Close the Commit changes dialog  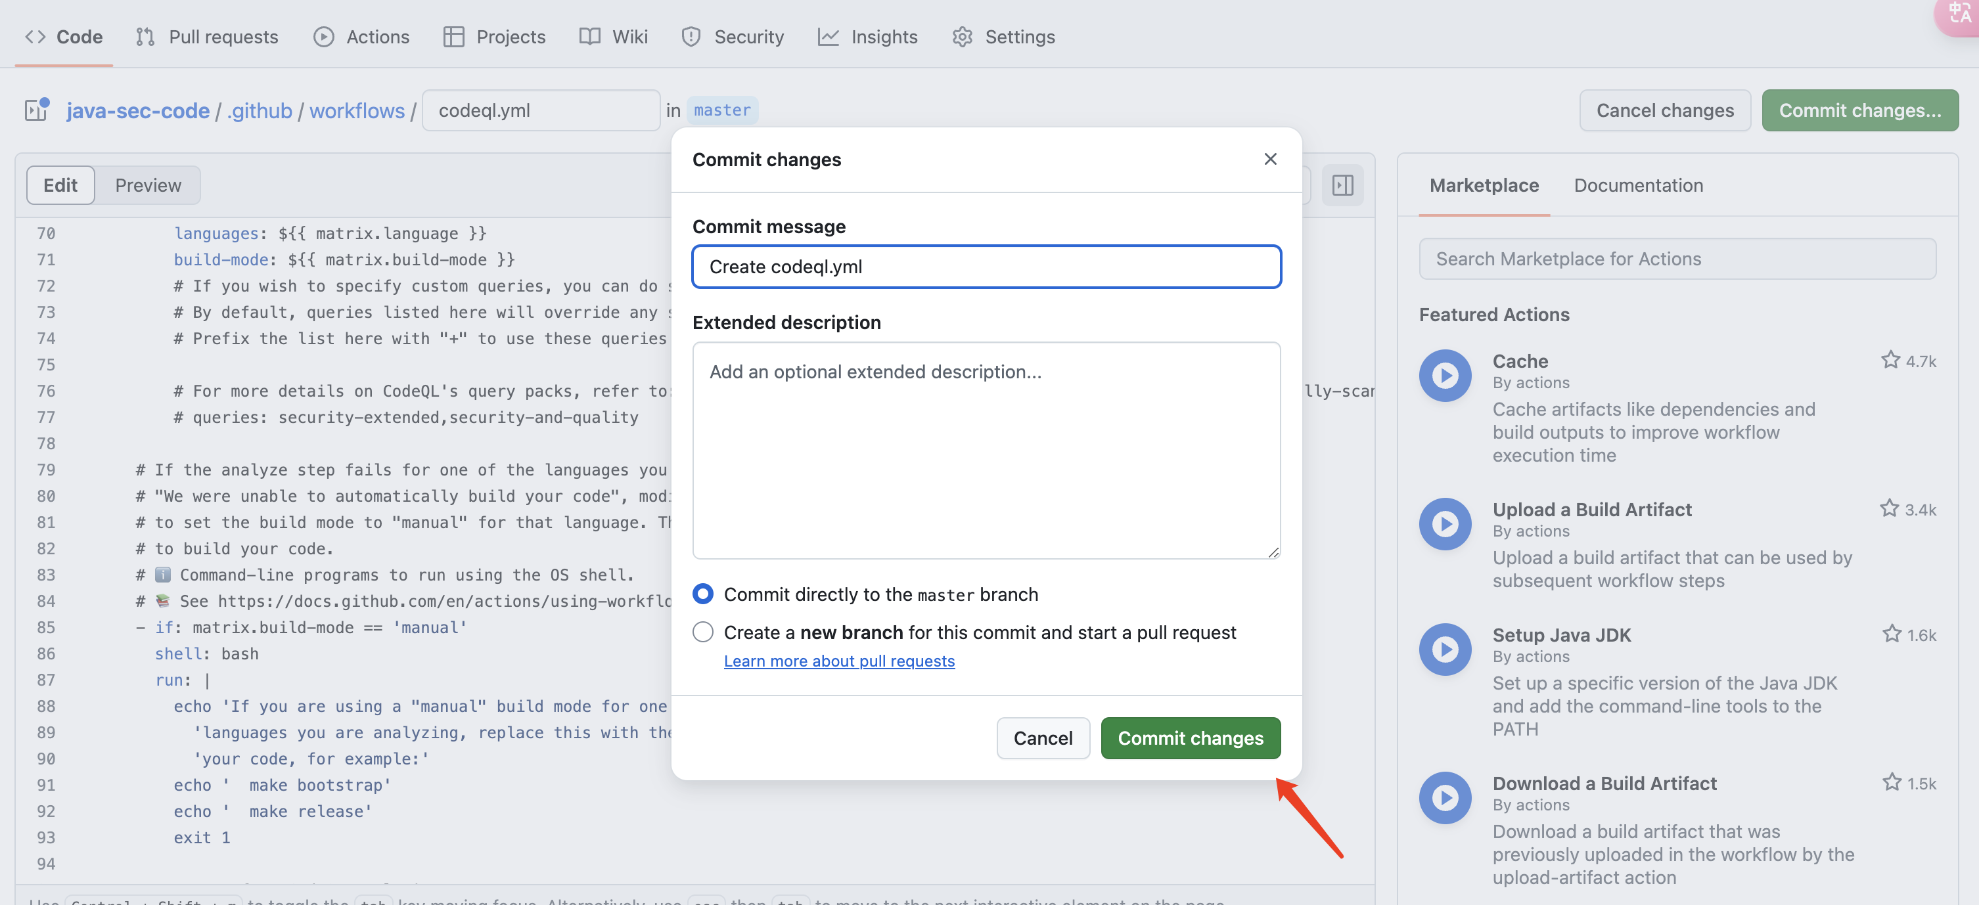pos(1270,159)
